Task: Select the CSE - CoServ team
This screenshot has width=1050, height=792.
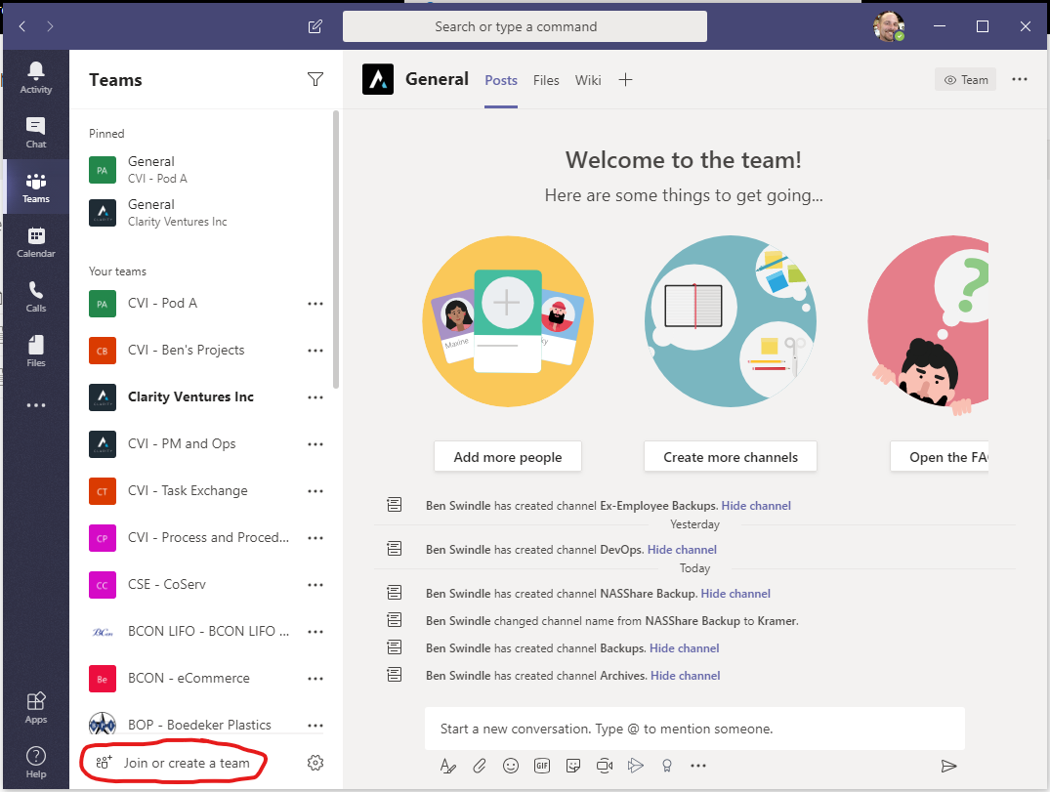Action: pos(167,584)
